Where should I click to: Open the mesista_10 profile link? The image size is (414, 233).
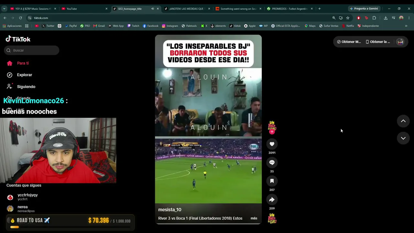coord(170,210)
